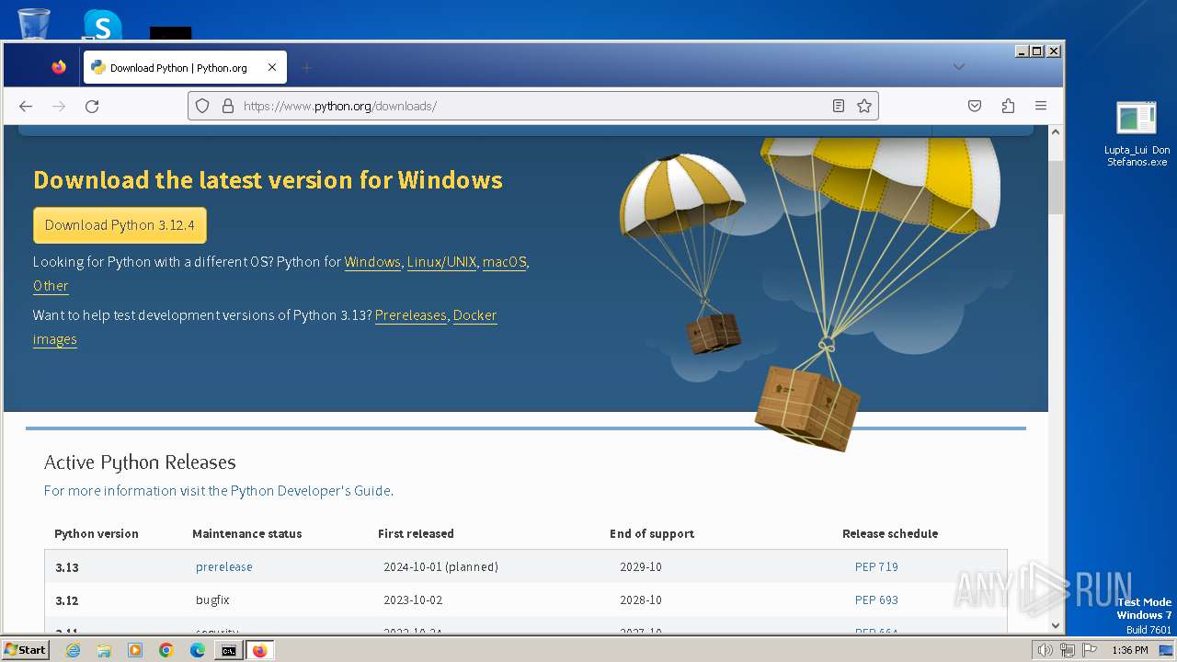Click the Active Python Releases heading

click(x=140, y=462)
